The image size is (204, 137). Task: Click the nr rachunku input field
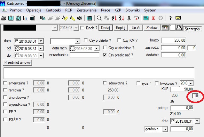click(x=84, y=55)
